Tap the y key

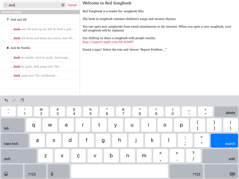click(x=116, y=125)
